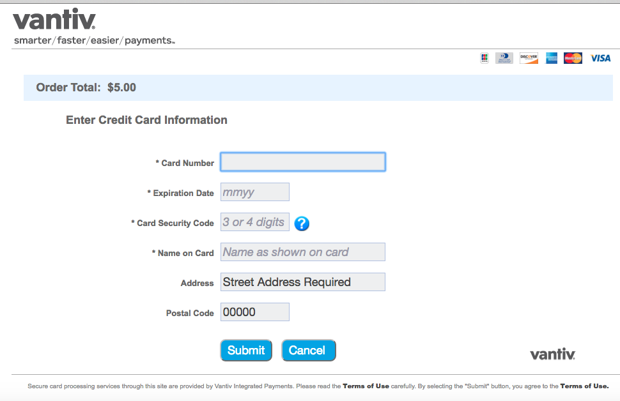Click the Address field with Street Address Required
Viewport: 620px width, 401px height.
[303, 282]
